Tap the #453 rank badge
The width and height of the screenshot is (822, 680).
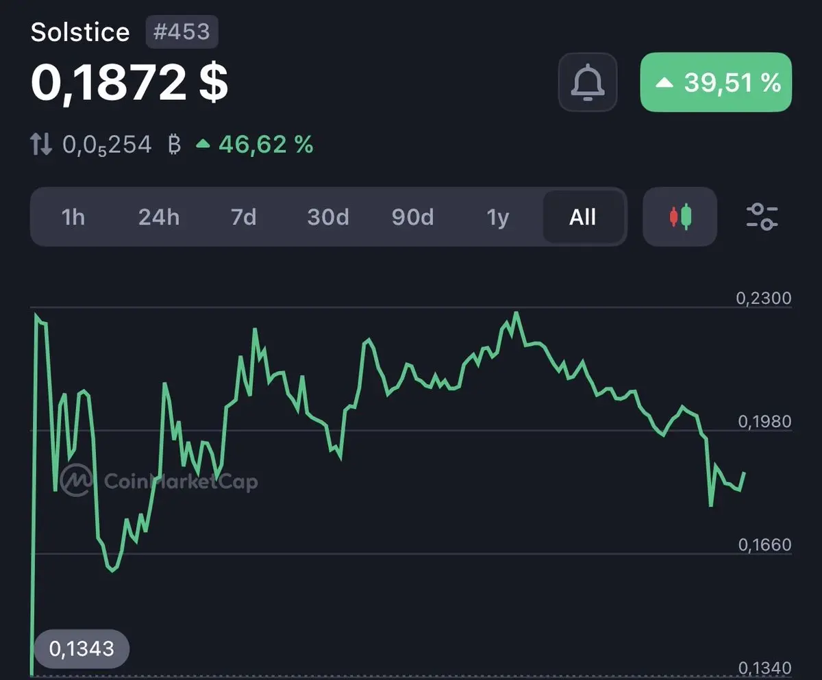182,32
